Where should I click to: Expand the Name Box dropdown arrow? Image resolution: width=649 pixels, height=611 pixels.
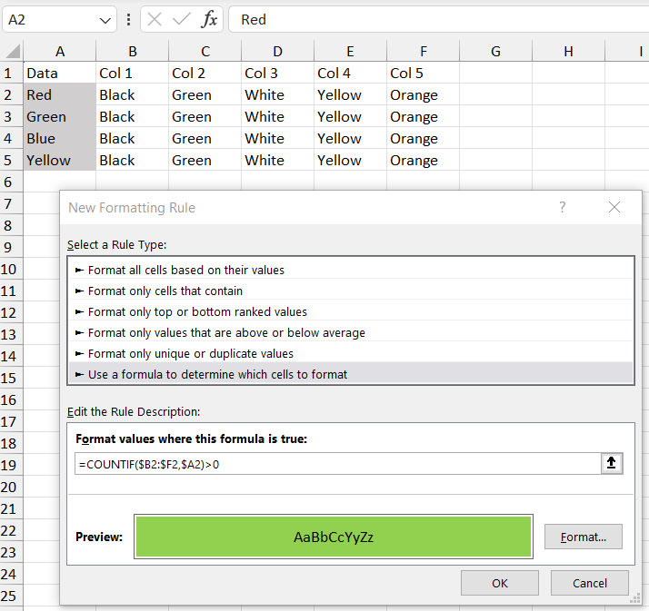point(105,20)
